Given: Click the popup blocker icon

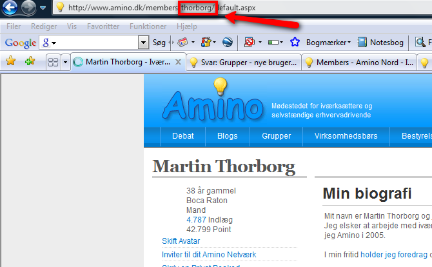Looking at the screenshot, I should (250, 42).
